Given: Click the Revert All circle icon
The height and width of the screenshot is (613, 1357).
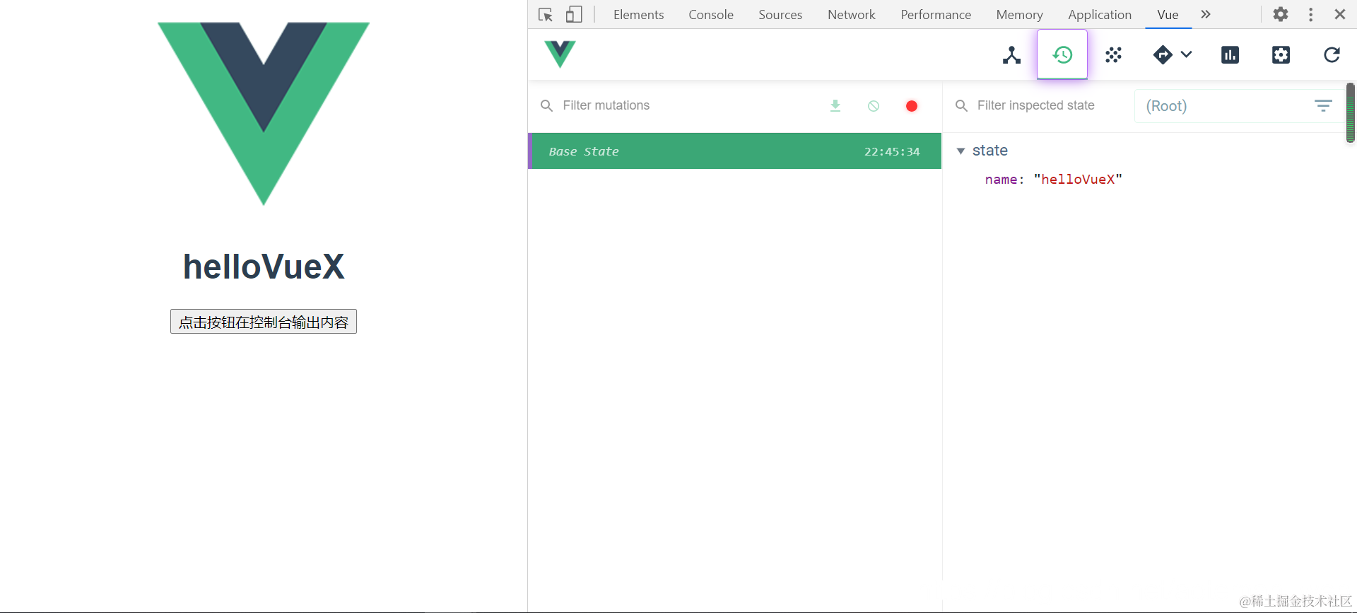Looking at the screenshot, I should [874, 105].
